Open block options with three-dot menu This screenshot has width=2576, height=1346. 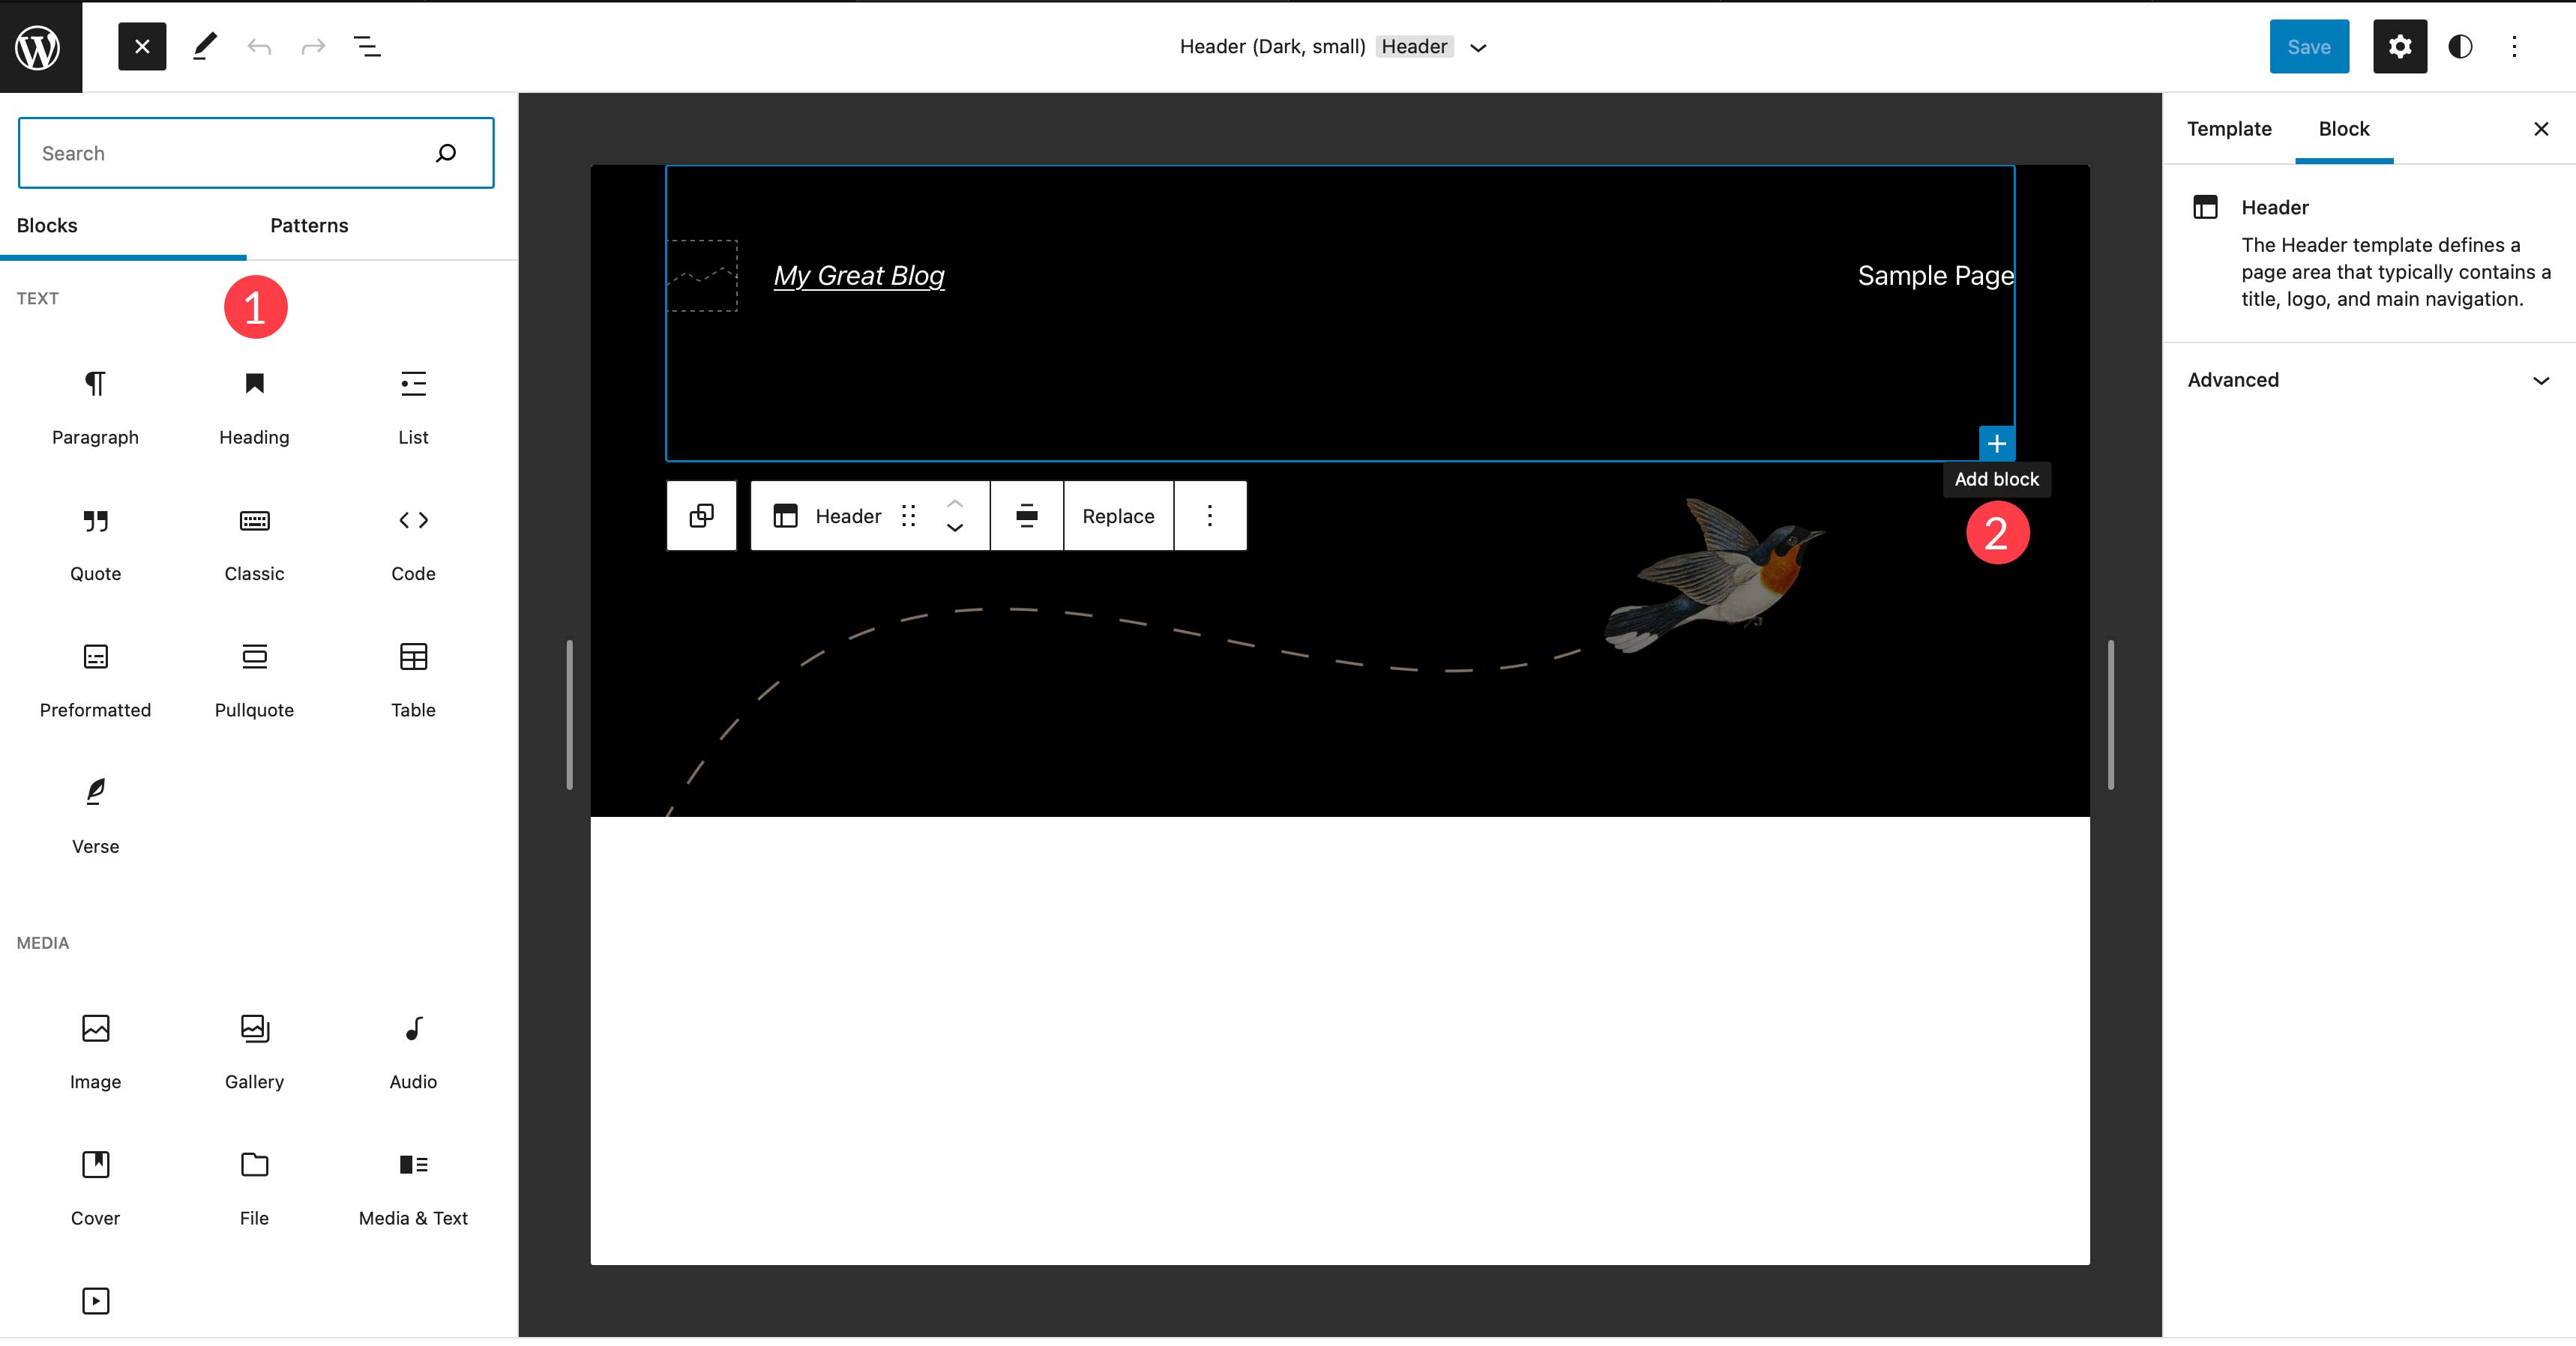click(1210, 515)
